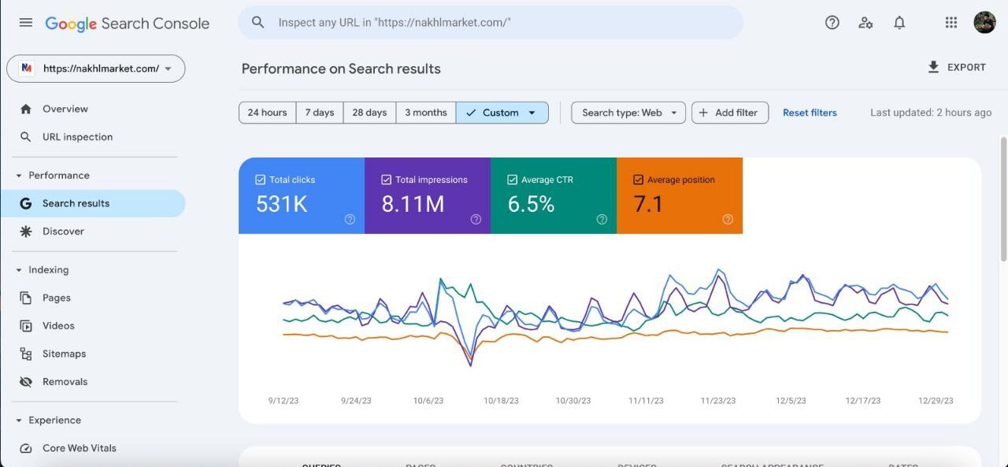This screenshot has height=467, width=1008.
Task: Open Core Web Vitals report
Action: point(79,448)
